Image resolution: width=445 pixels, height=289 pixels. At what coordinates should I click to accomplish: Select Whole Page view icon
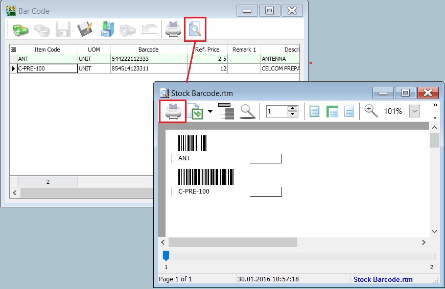315,111
